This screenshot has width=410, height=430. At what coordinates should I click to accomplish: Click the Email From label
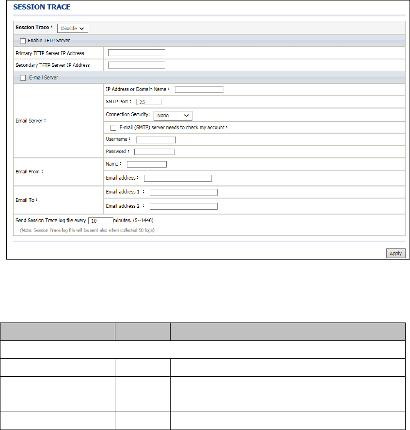29,172
